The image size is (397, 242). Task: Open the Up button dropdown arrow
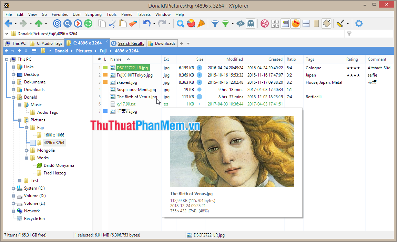46,24
